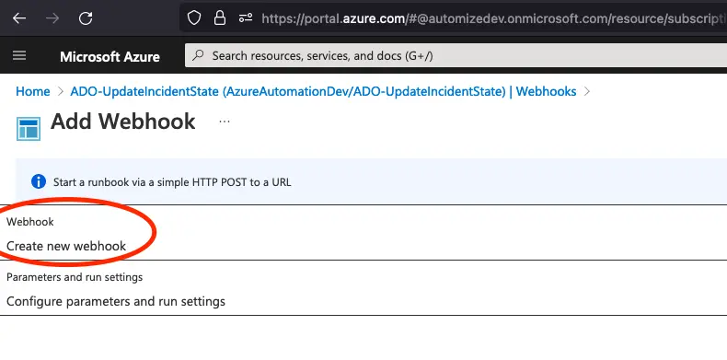Click the Webhook section label
727x360 pixels.
pyautogui.click(x=30, y=222)
